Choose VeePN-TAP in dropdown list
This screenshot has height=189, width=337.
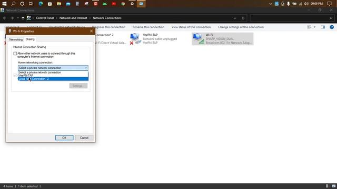[x=53, y=76]
